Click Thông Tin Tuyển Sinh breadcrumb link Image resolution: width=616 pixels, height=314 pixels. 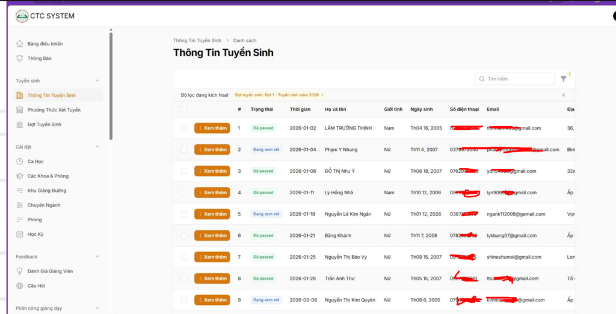[197, 40]
